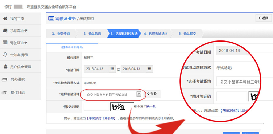Open the 选择考试场地 dropdown arrow
Screen dimensions: 273x134
[139, 94]
